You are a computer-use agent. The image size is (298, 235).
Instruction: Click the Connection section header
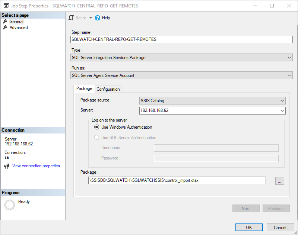(x=33, y=130)
